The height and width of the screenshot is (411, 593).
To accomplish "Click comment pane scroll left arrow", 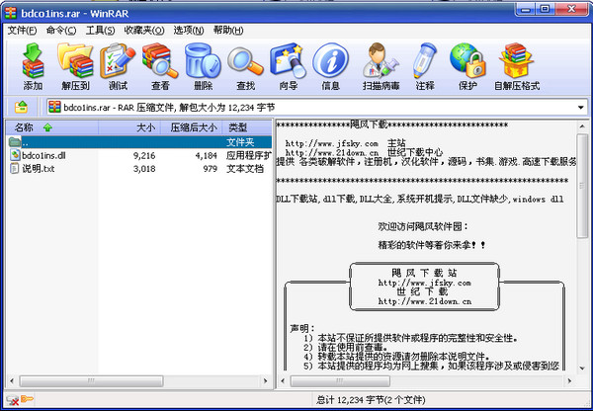I will (282, 380).
